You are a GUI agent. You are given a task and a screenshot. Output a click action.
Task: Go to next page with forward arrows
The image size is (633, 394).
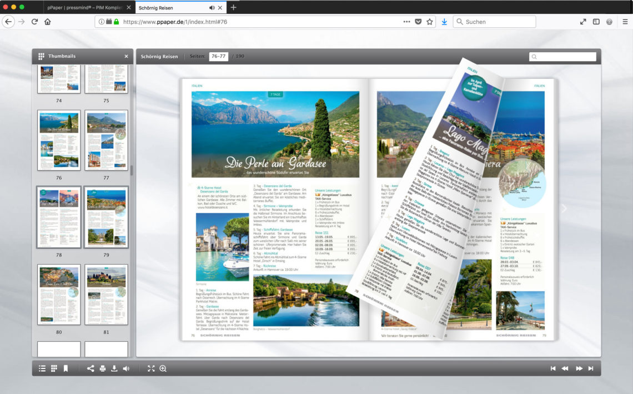click(x=579, y=368)
